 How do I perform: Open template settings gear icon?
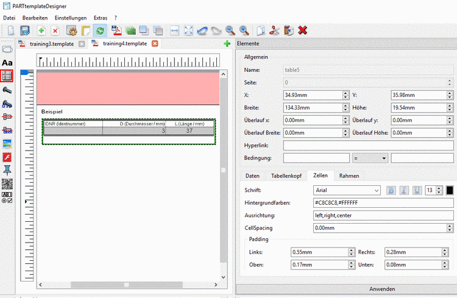click(72, 30)
